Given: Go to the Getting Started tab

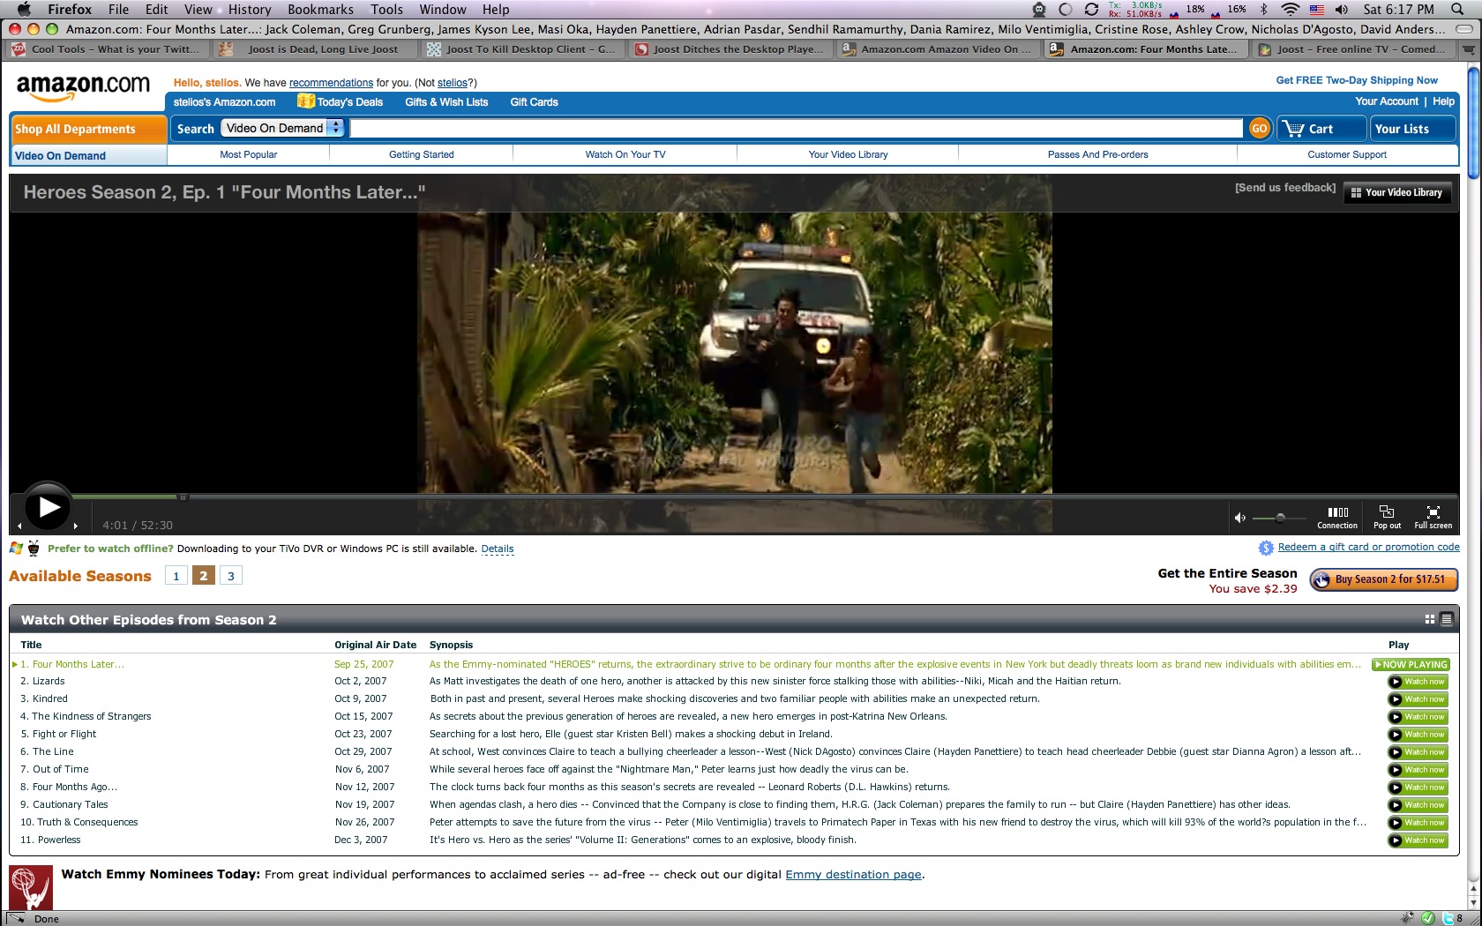Looking at the screenshot, I should (x=422, y=154).
